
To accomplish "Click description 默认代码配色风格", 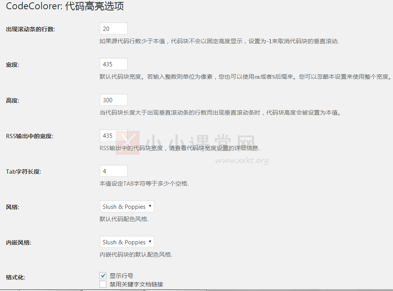I will (124, 219).
